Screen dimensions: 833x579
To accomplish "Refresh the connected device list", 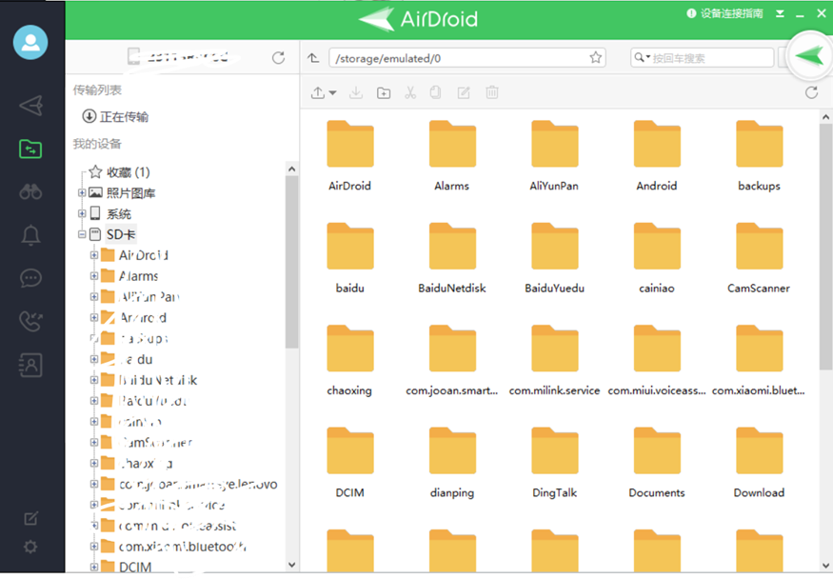I will point(278,58).
